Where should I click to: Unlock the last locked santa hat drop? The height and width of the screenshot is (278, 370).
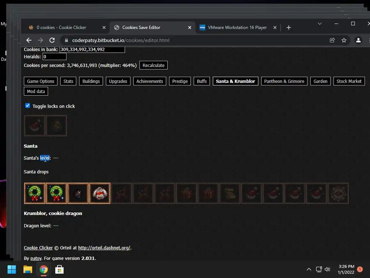(317, 193)
